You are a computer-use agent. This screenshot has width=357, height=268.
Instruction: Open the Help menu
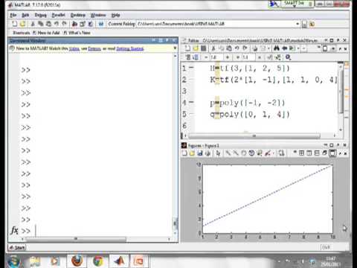115,15
